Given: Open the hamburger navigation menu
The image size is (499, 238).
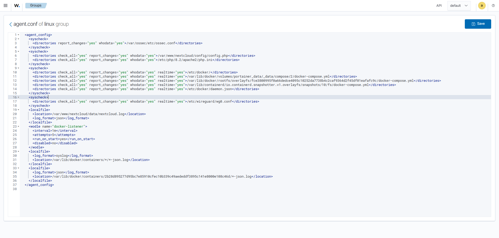Looking at the screenshot, I should click(5, 5).
